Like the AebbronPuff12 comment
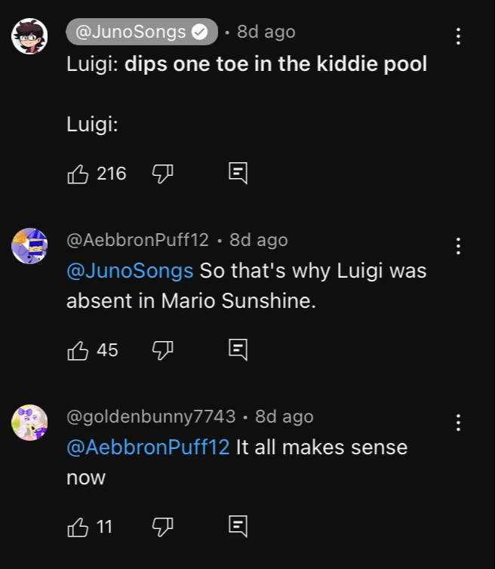495x569 pixels. click(78, 350)
